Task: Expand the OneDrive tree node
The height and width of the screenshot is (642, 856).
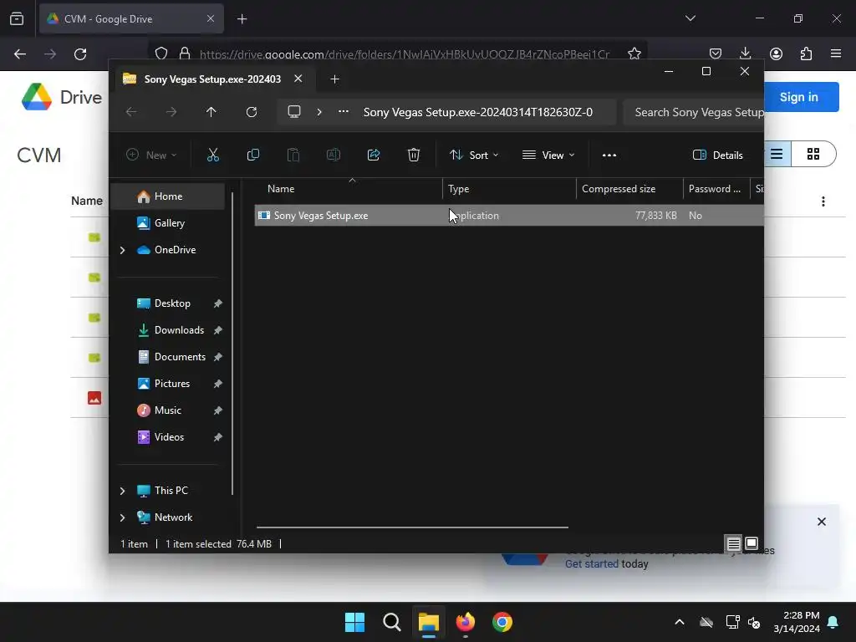Action: click(x=122, y=250)
